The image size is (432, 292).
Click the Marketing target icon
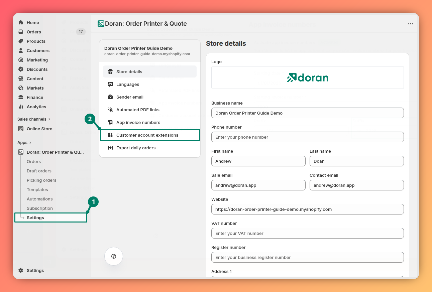[x=21, y=60]
